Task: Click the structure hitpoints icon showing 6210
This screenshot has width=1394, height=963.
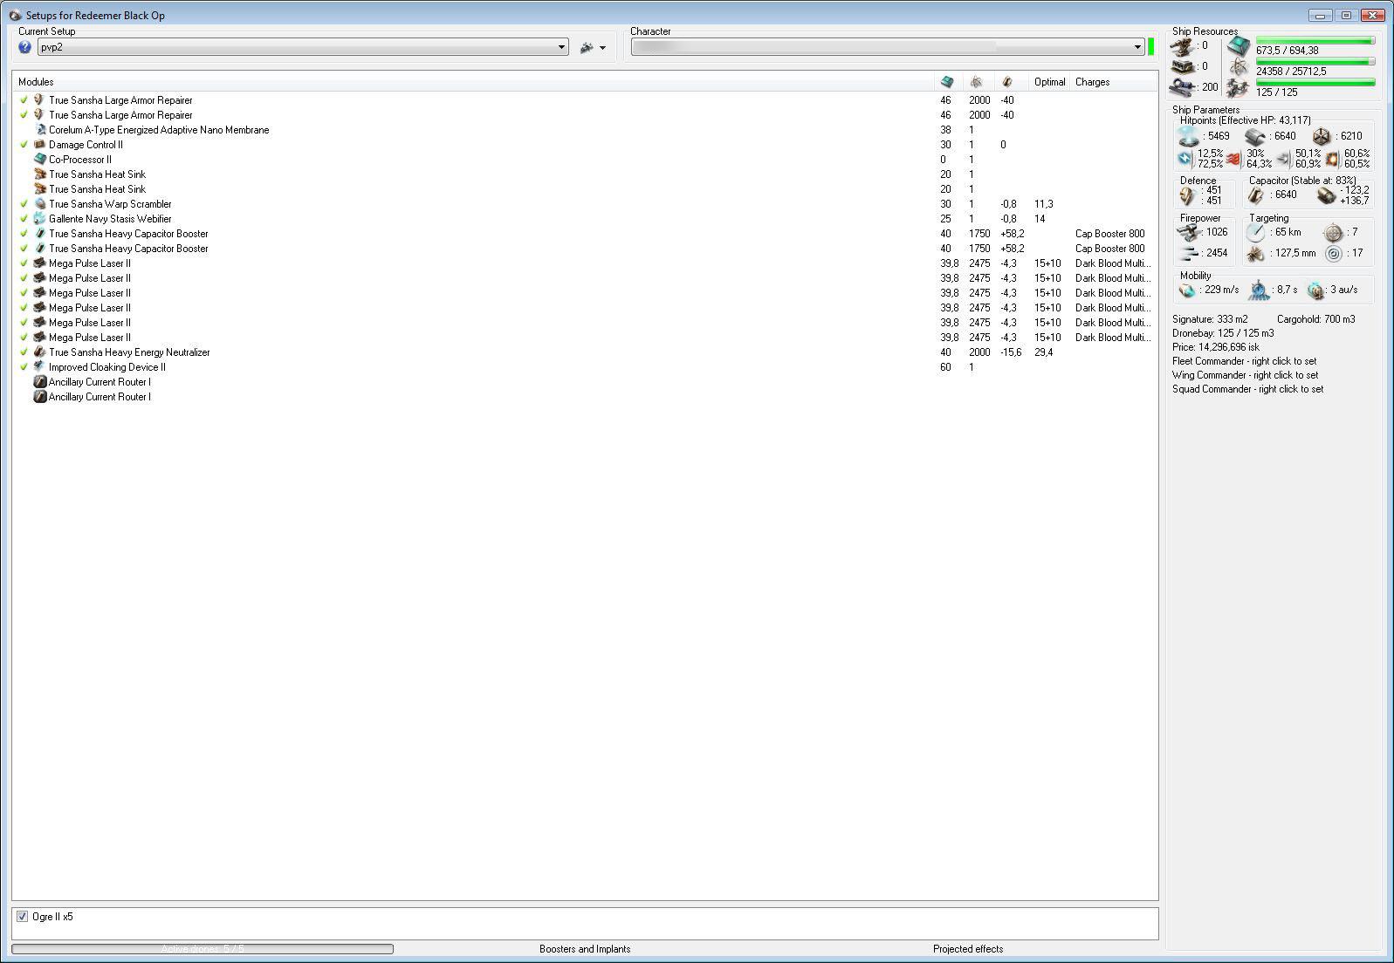Action: point(1322,136)
